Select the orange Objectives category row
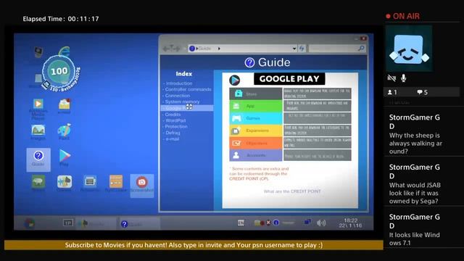This screenshot has width=464, height=261. pyautogui.click(x=256, y=143)
